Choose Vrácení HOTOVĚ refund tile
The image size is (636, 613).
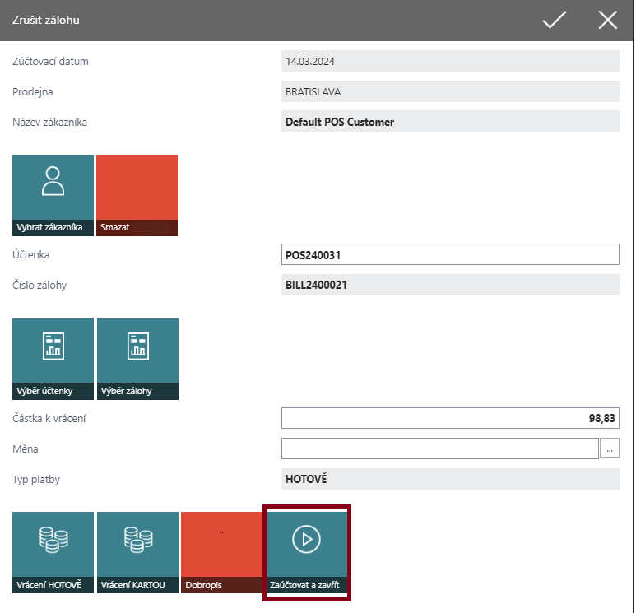(53, 552)
